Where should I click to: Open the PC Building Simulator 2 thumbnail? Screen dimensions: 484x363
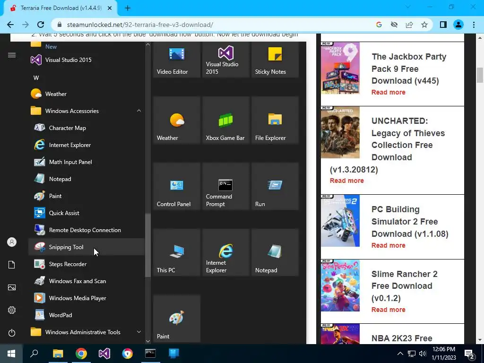point(340,221)
